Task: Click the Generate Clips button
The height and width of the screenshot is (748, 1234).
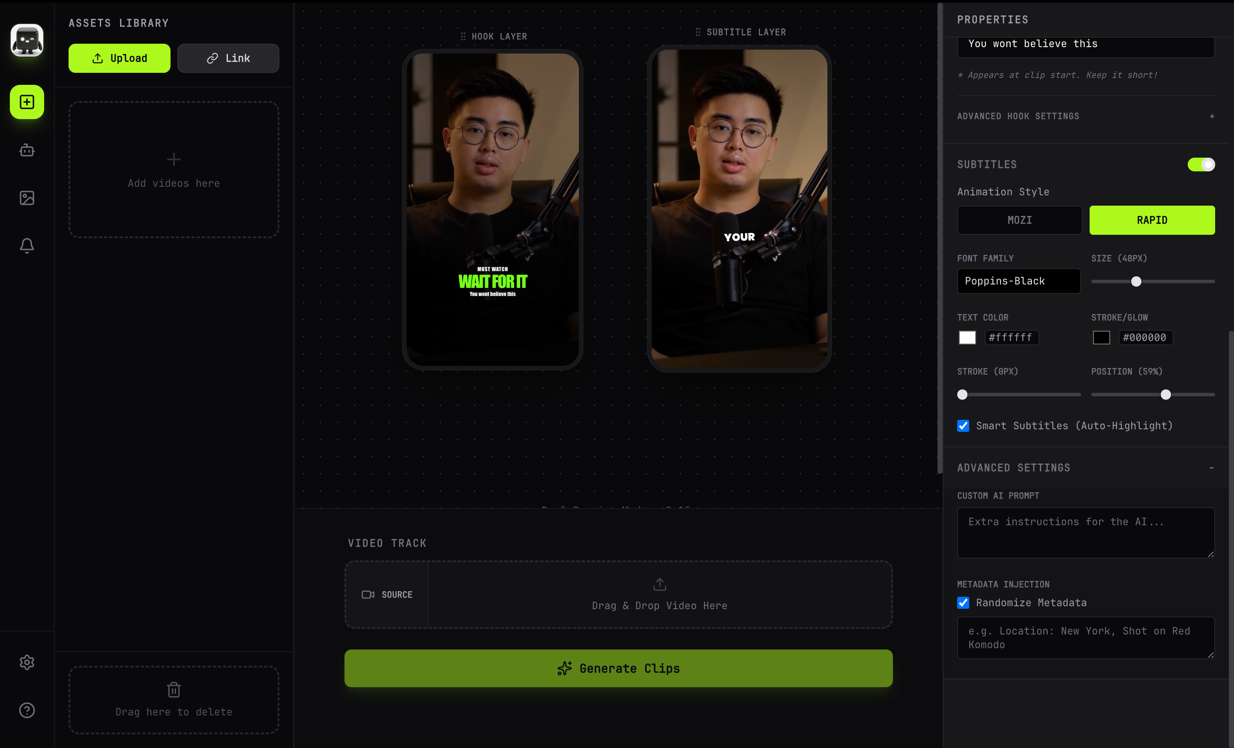Action: (x=618, y=668)
